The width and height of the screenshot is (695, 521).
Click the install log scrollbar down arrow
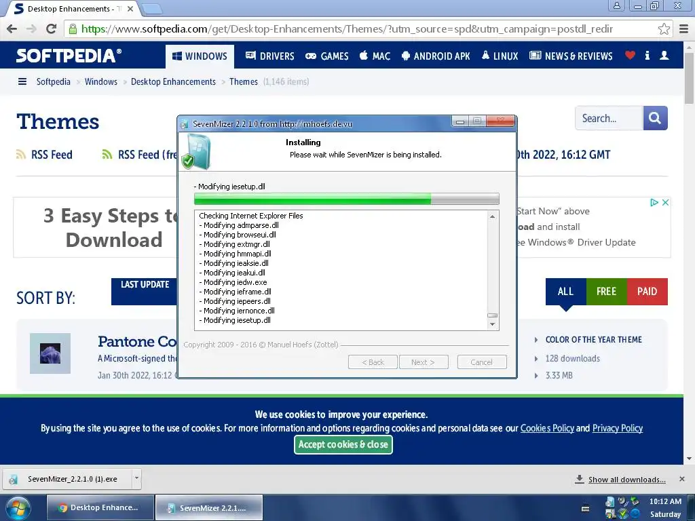(x=492, y=324)
